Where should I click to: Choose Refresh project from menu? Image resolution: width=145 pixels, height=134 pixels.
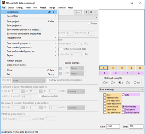[x=29, y=61]
